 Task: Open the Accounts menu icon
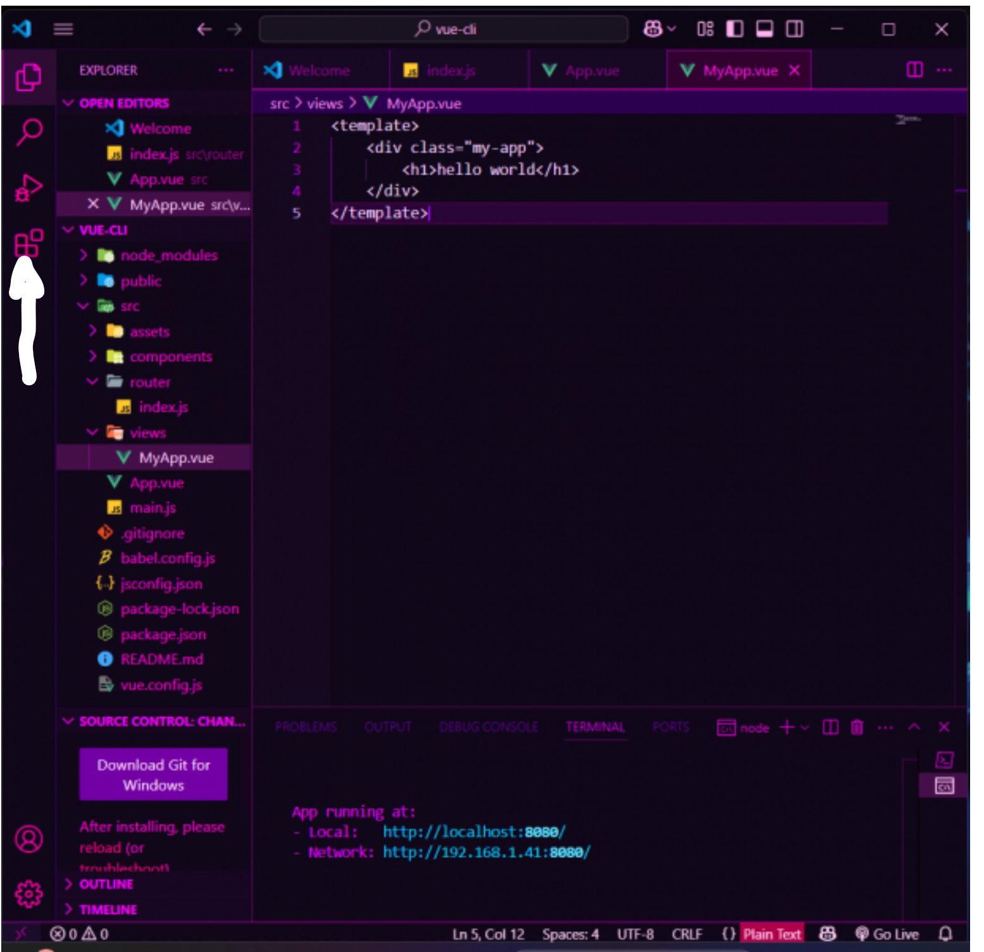(x=28, y=839)
